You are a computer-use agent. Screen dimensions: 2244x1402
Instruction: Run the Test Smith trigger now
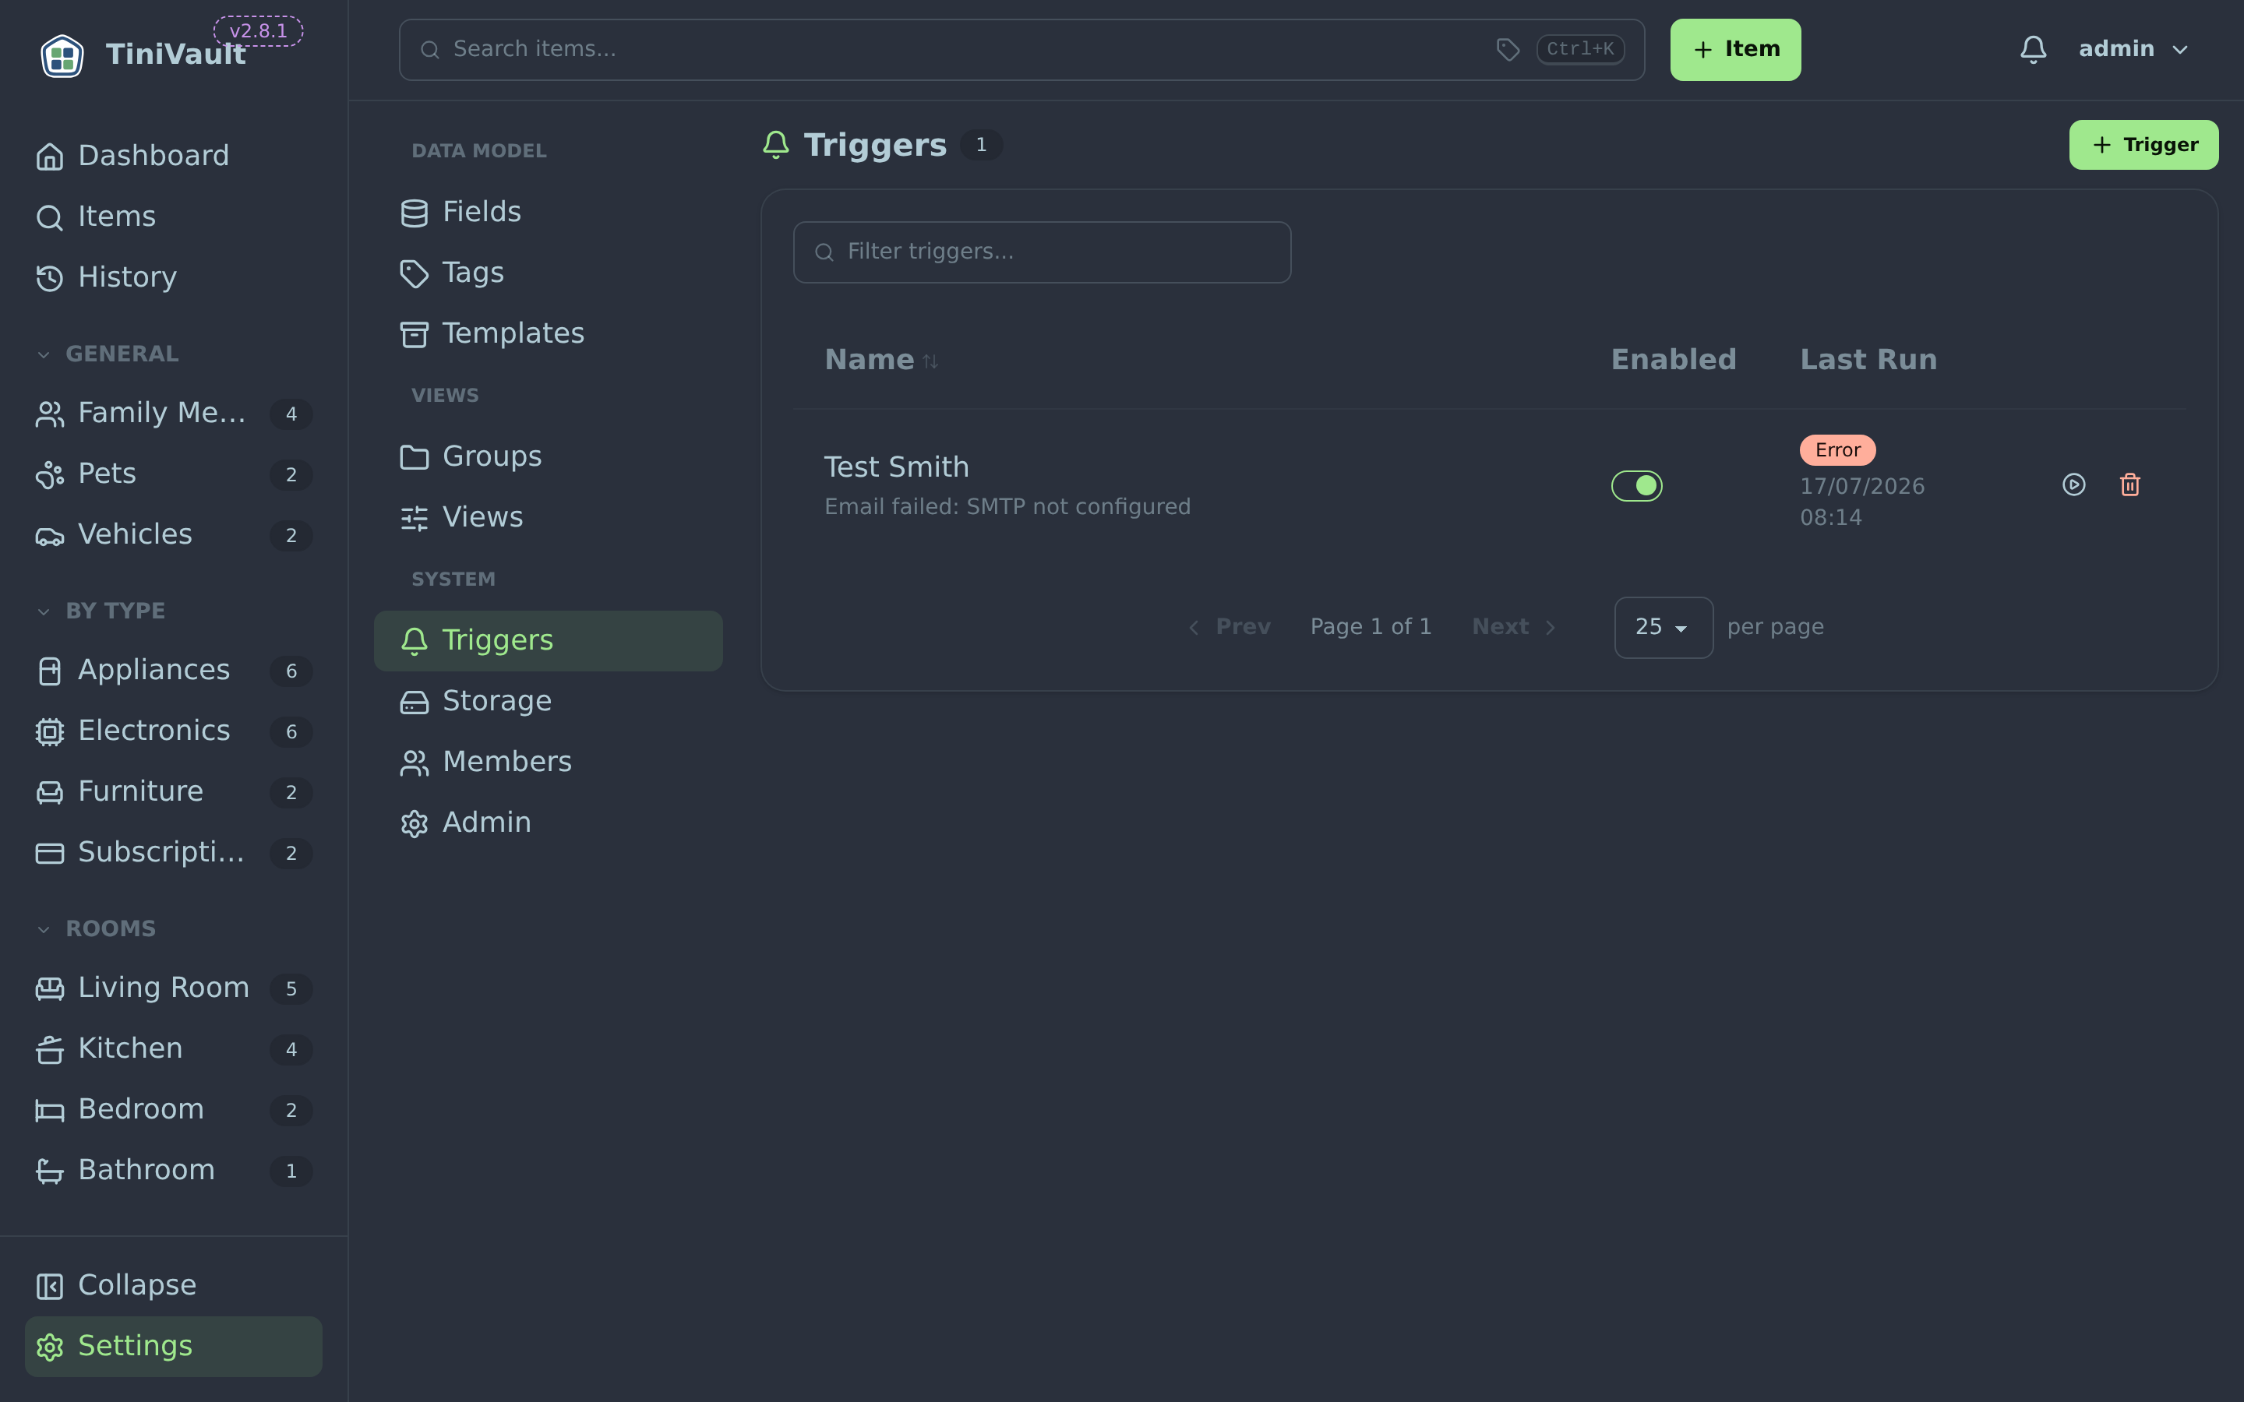[x=2073, y=485]
